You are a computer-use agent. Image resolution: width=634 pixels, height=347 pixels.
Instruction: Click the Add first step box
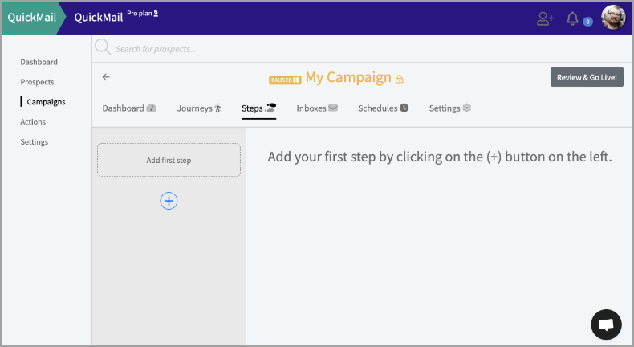point(169,160)
